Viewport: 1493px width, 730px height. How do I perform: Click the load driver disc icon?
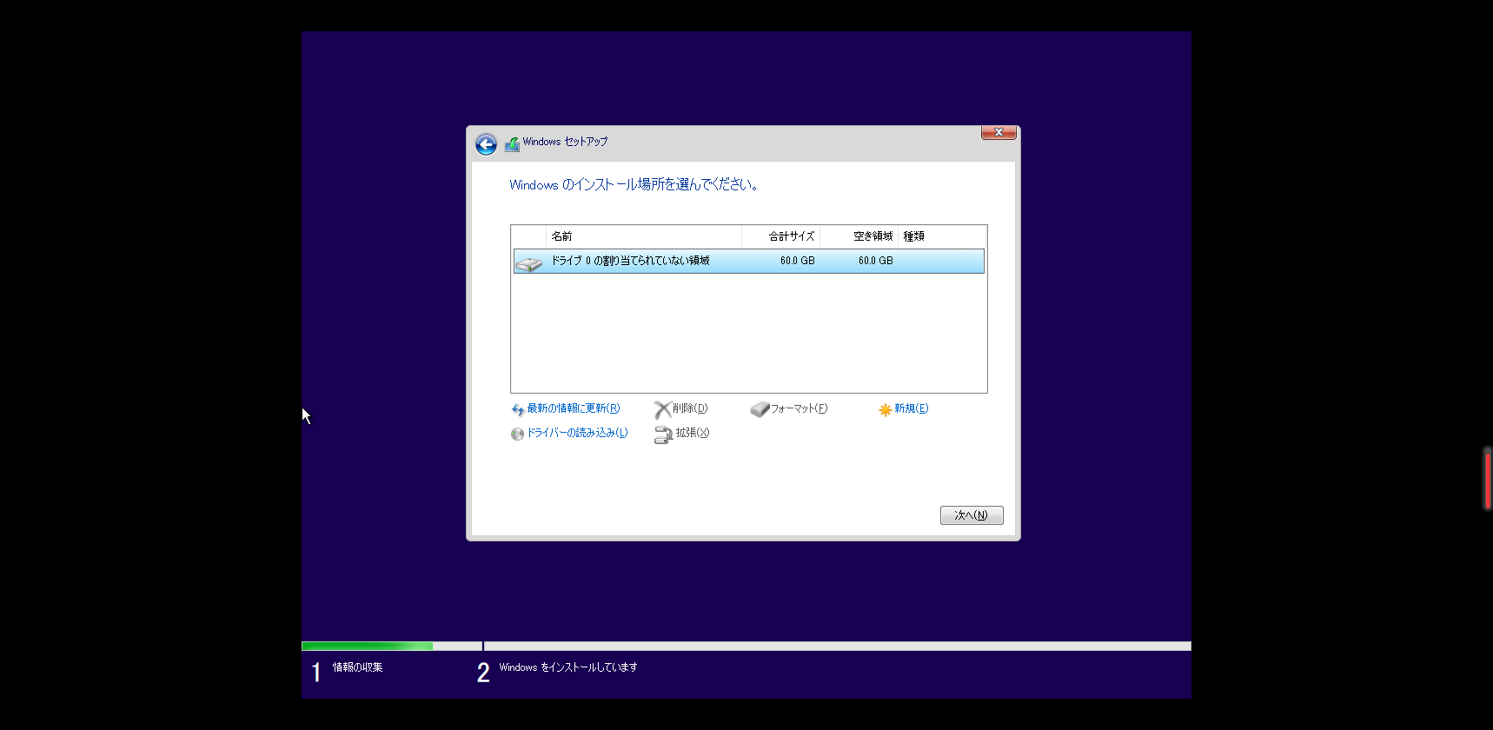518,434
